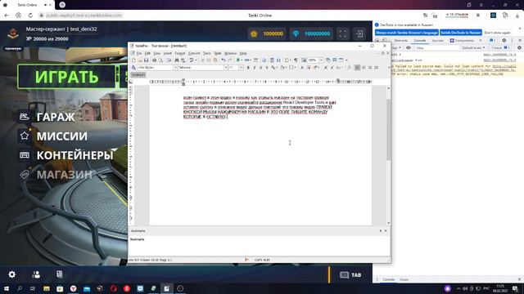The height and width of the screenshot is (294, 524).
Task: Toggle paragraph marks pilcrow icon in NotePro
Action: pos(296,60)
